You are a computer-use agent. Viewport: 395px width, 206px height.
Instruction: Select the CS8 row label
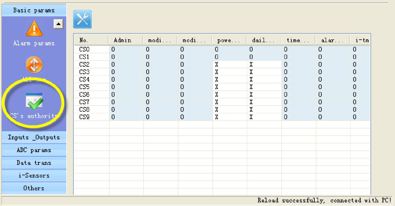pos(85,110)
